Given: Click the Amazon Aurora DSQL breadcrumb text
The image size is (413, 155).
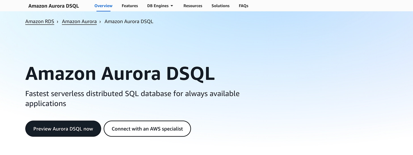Looking at the screenshot, I should click(129, 22).
